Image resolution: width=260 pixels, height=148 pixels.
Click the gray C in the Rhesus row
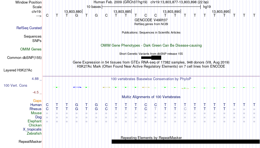click(185, 109)
